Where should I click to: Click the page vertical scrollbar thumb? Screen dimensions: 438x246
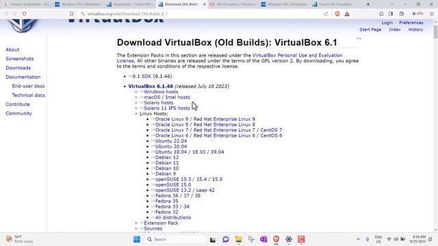click(x=435, y=32)
